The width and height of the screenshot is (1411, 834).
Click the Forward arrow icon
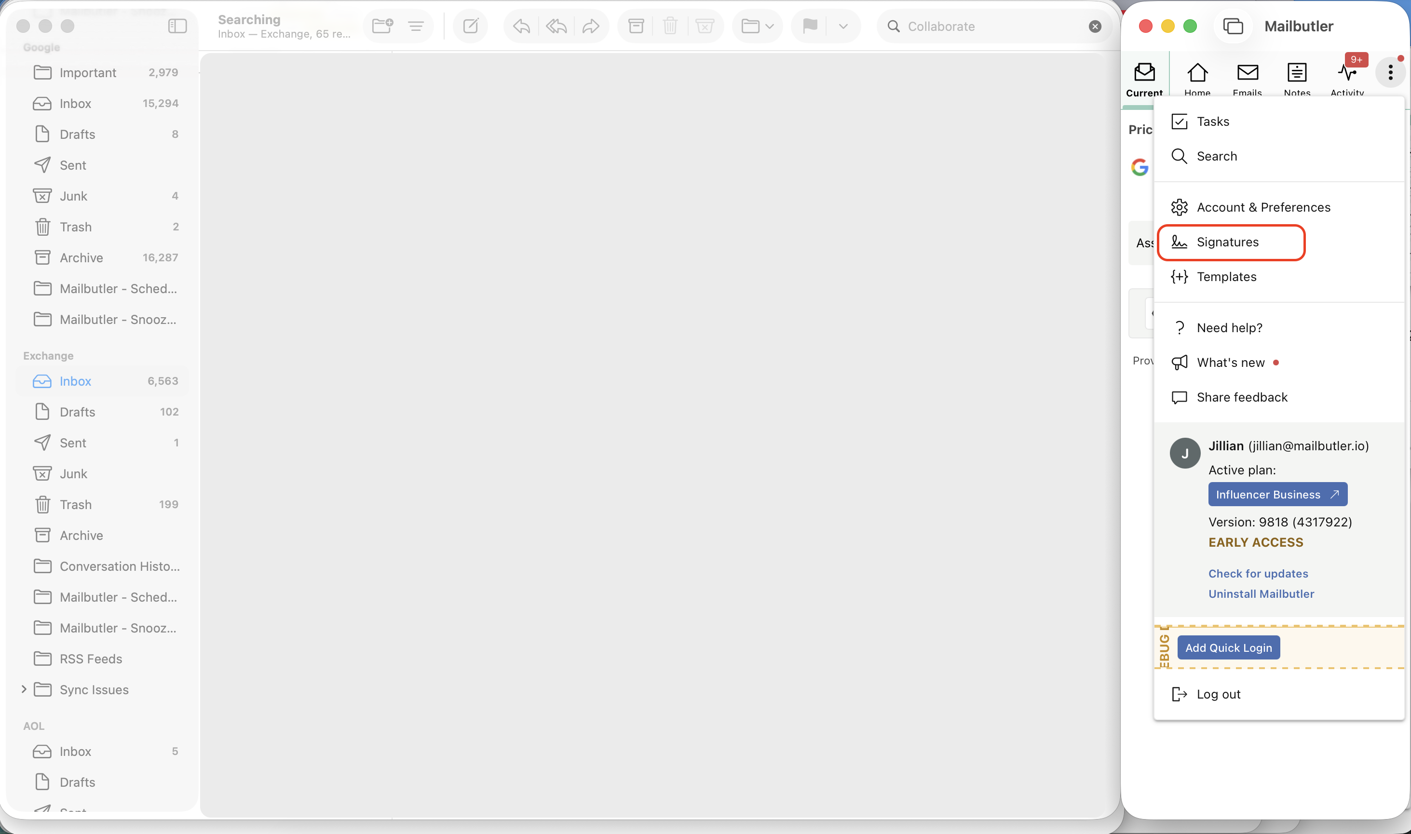click(590, 26)
